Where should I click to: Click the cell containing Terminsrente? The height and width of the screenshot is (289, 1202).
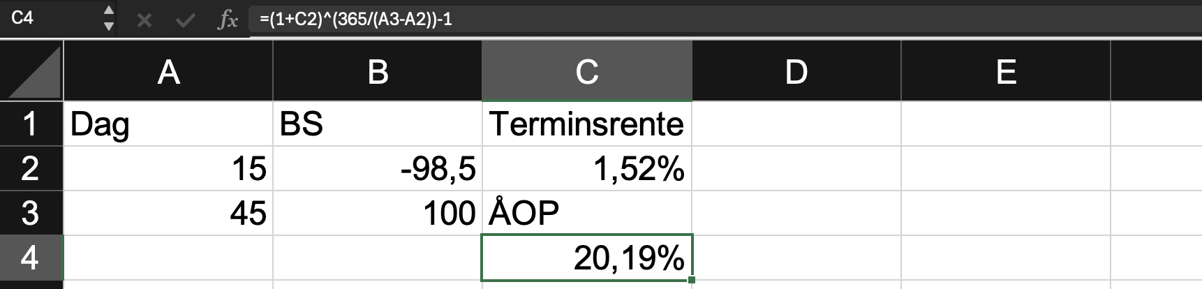[587, 124]
